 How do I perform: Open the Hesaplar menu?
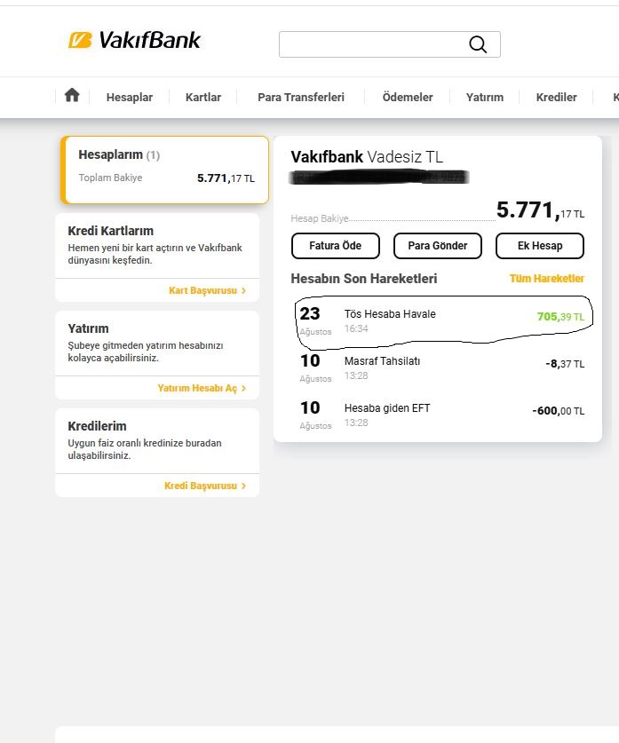(130, 97)
